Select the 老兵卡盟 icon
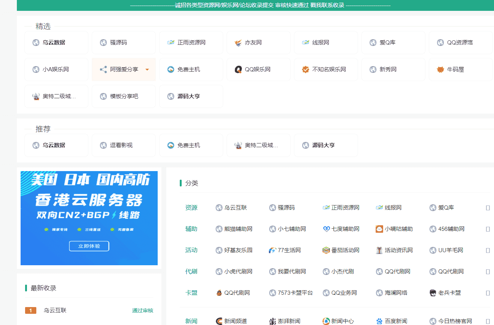Screen dimensions: 494x325 (x=433, y=293)
